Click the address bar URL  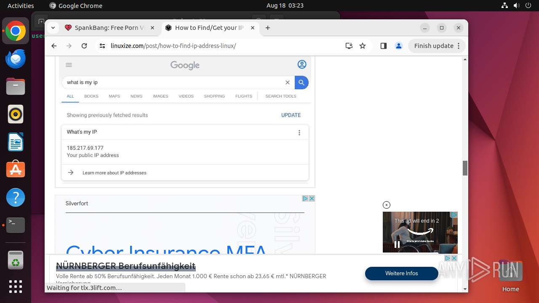point(173,46)
